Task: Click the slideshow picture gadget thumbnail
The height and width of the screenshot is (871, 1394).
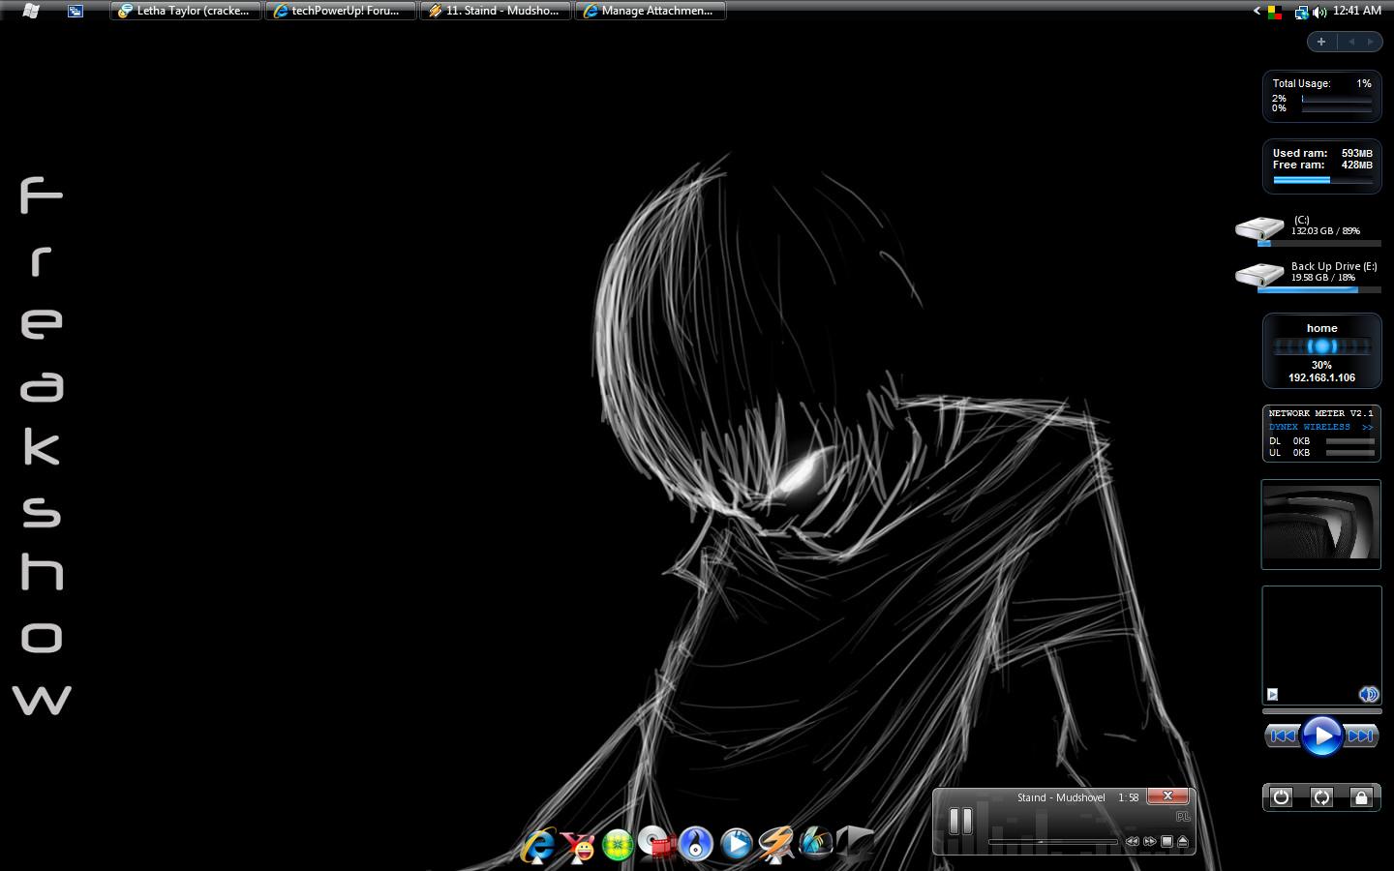Action: [1321, 524]
